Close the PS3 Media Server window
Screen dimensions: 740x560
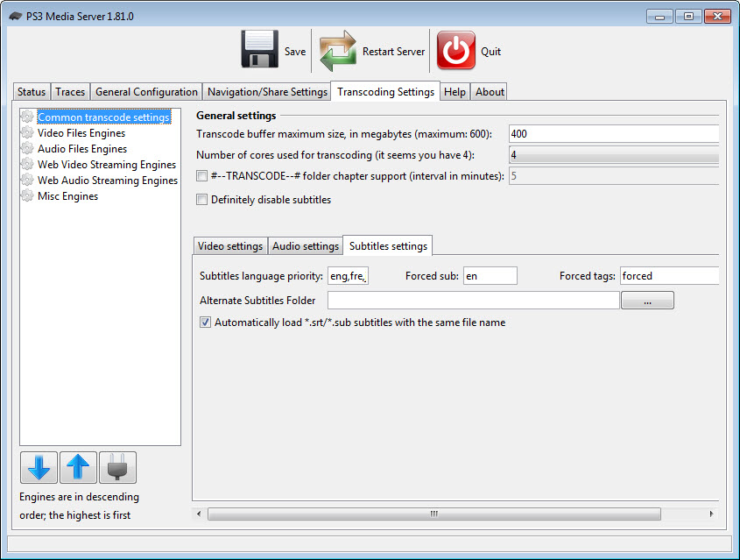coord(717,17)
